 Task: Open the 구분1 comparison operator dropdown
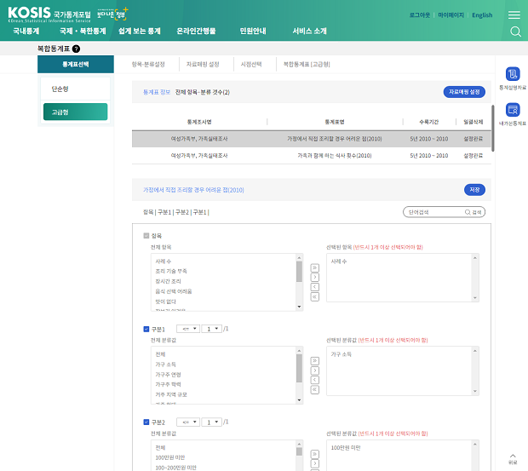pyautogui.click(x=188, y=329)
